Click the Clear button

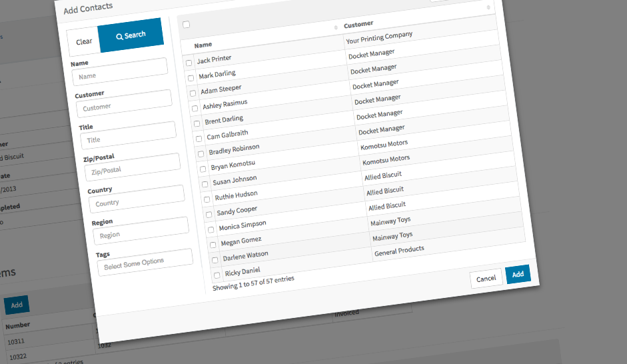tap(84, 41)
